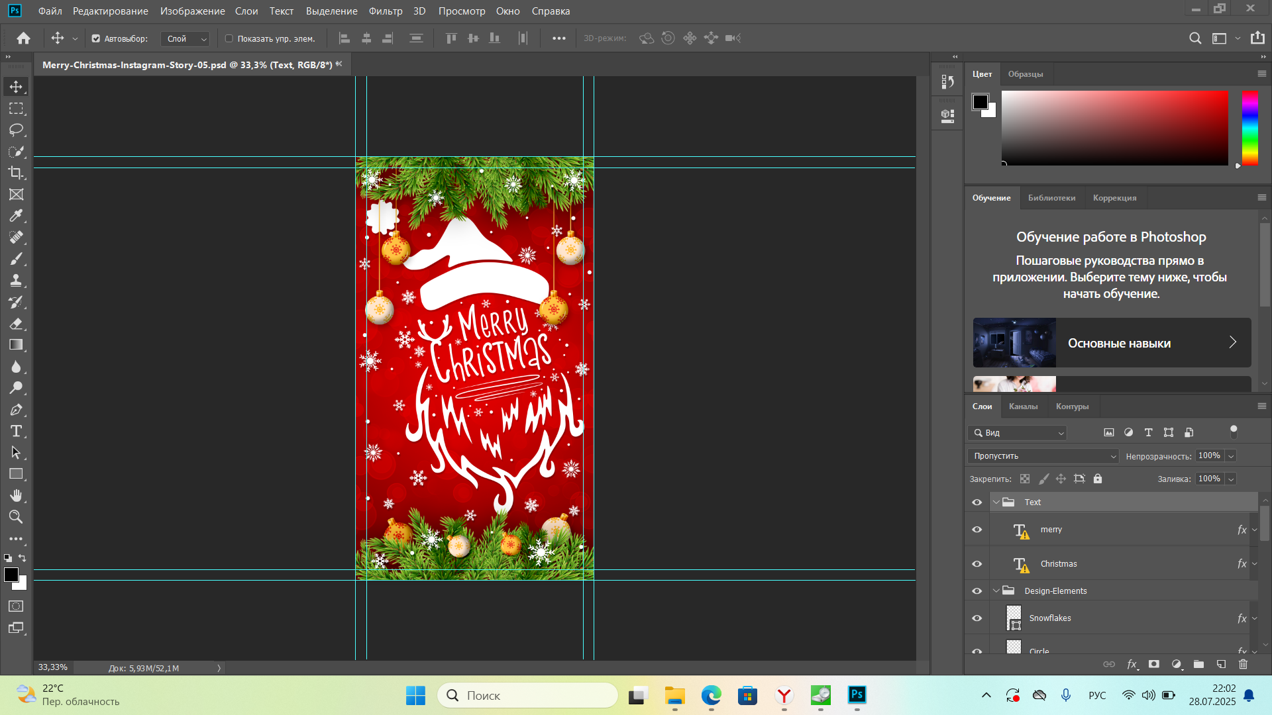Toggle the Автовыбор checkbox
1272x715 pixels.
(96, 38)
